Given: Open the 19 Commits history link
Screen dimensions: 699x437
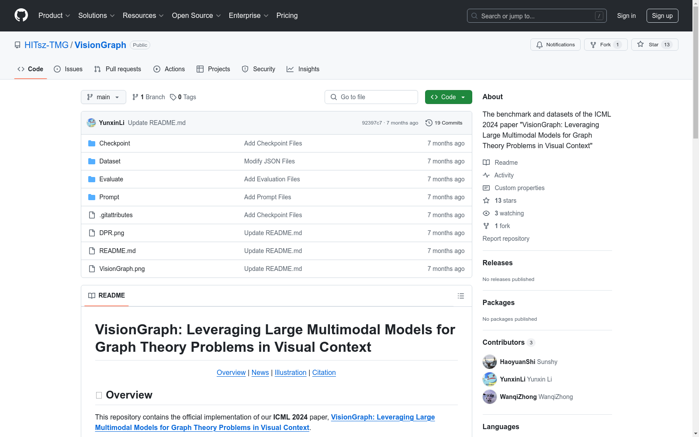Looking at the screenshot, I should coord(444,123).
